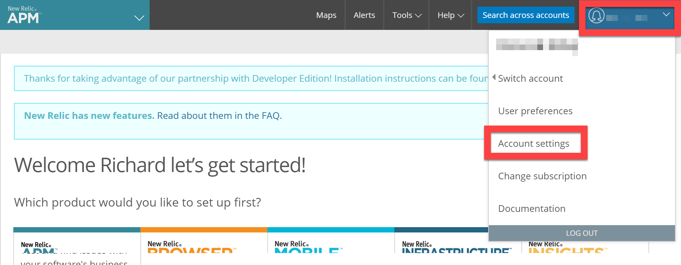Open the Maps menu item

coord(326,15)
